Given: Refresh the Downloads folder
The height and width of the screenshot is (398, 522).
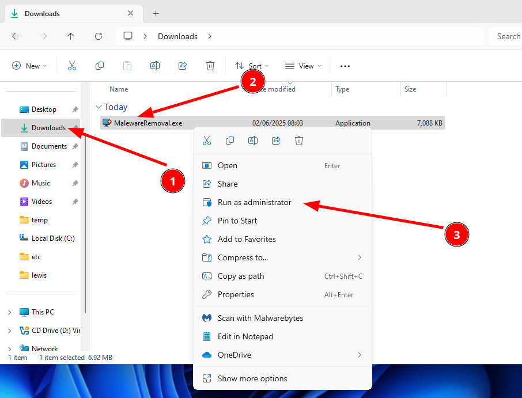Looking at the screenshot, I should 98,36.
